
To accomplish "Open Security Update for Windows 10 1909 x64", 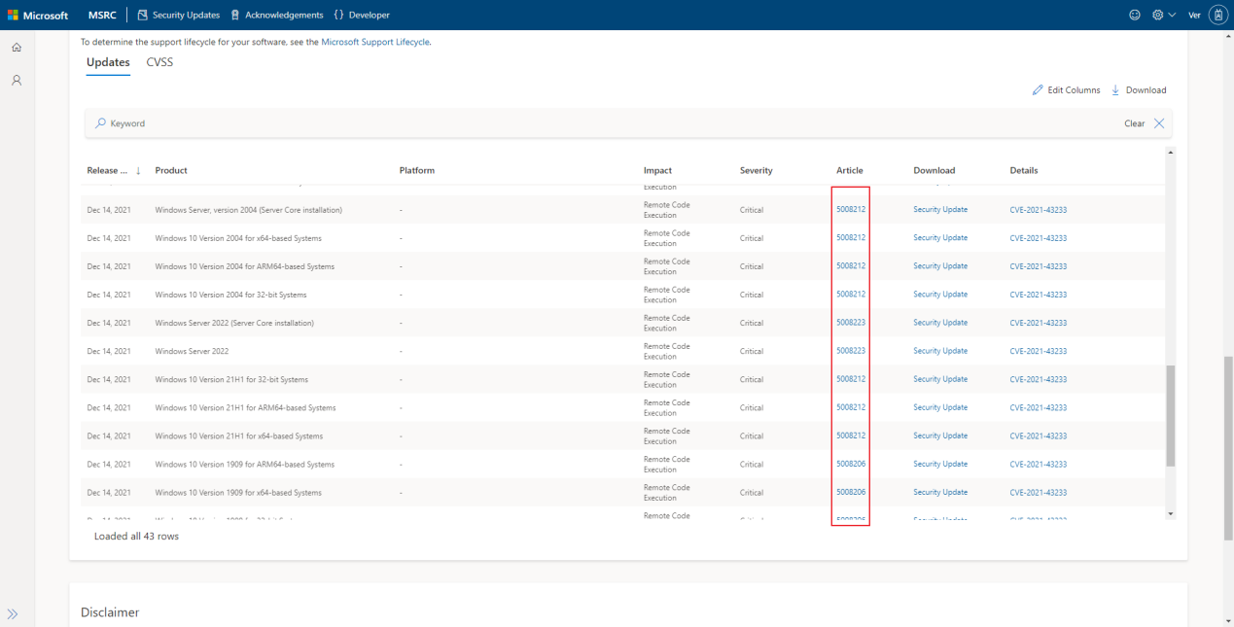I will (940, 492).
